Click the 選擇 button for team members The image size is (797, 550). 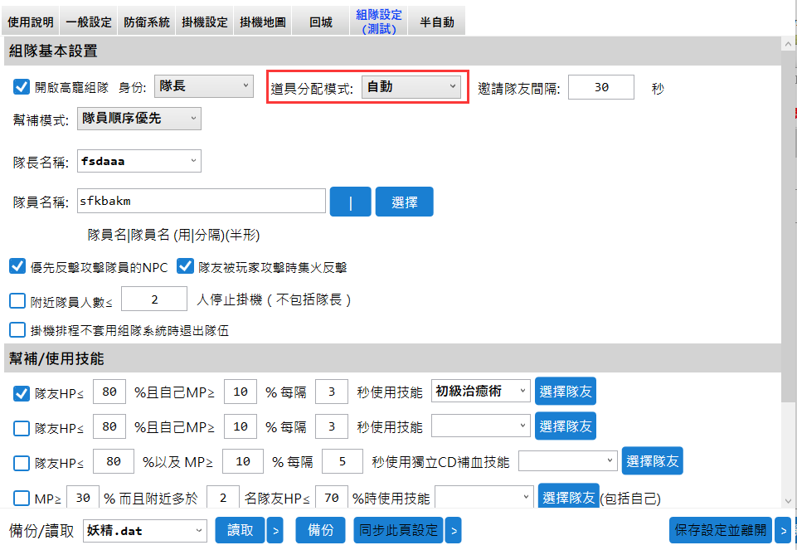coord(404,202)
